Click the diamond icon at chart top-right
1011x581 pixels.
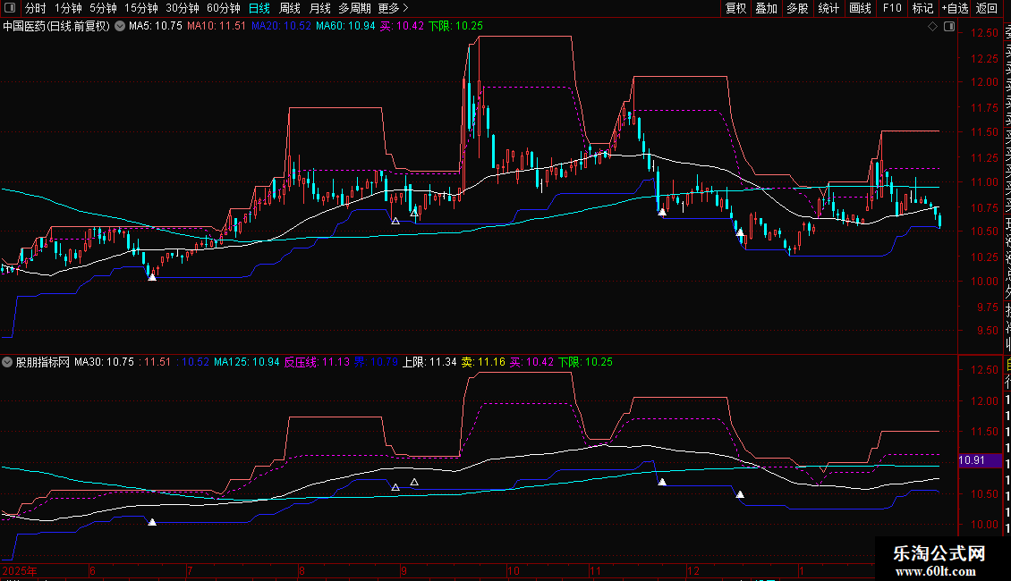[933, 27]
